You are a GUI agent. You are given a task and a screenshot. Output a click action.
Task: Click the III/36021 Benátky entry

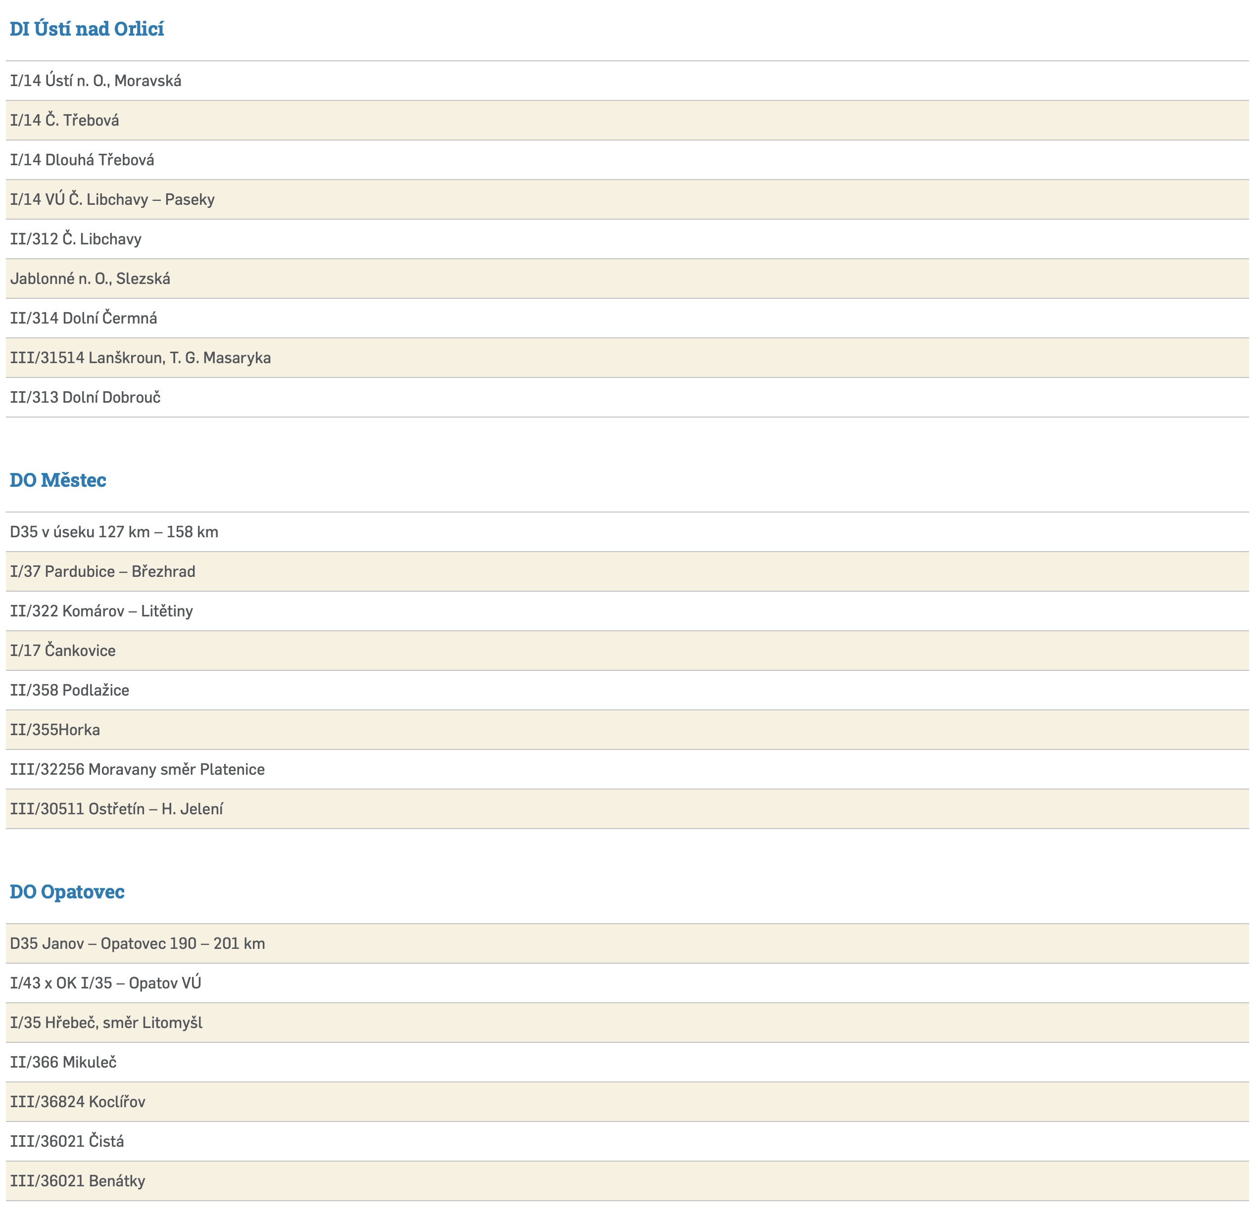pos(78,1181)
